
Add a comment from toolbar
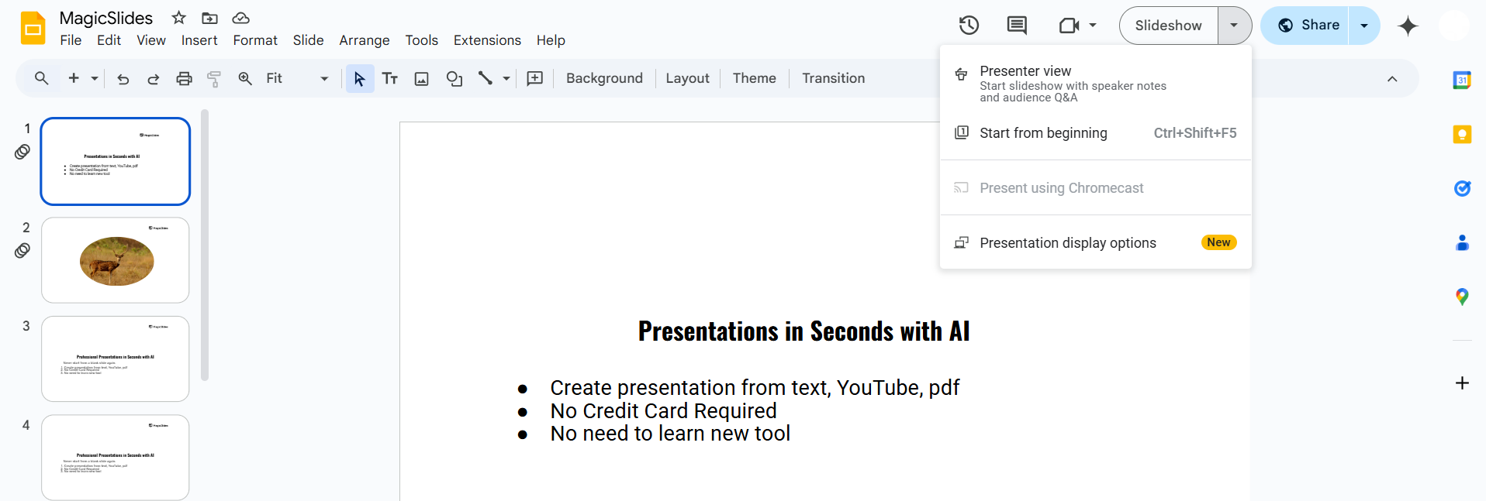[x=535, y=78]
